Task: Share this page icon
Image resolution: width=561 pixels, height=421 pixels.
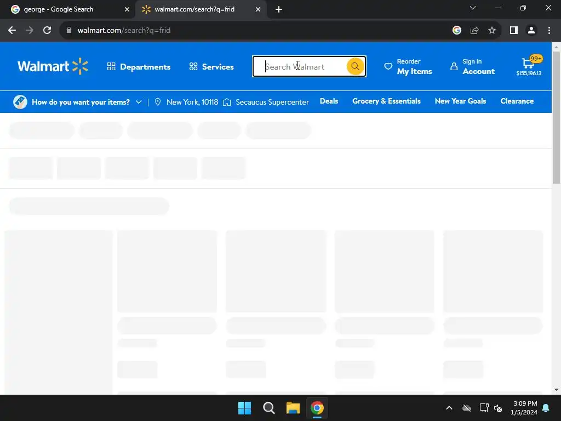Action: (x=474, y=31)
